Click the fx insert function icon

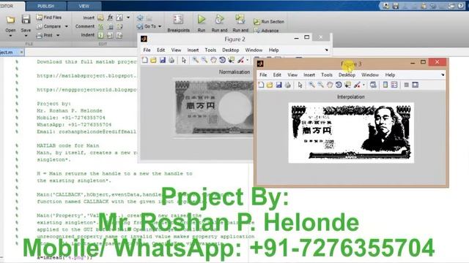110,18
